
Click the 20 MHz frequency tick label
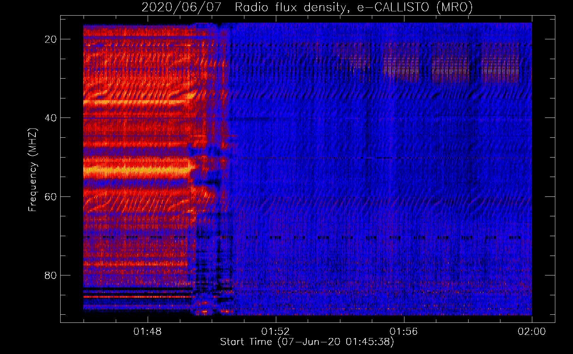pos(51,39)
